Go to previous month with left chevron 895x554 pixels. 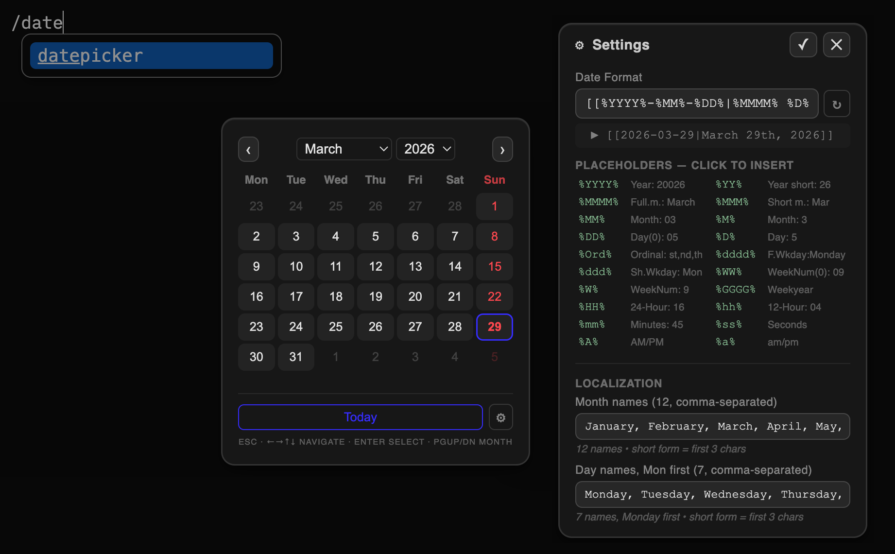coord(248,149)
